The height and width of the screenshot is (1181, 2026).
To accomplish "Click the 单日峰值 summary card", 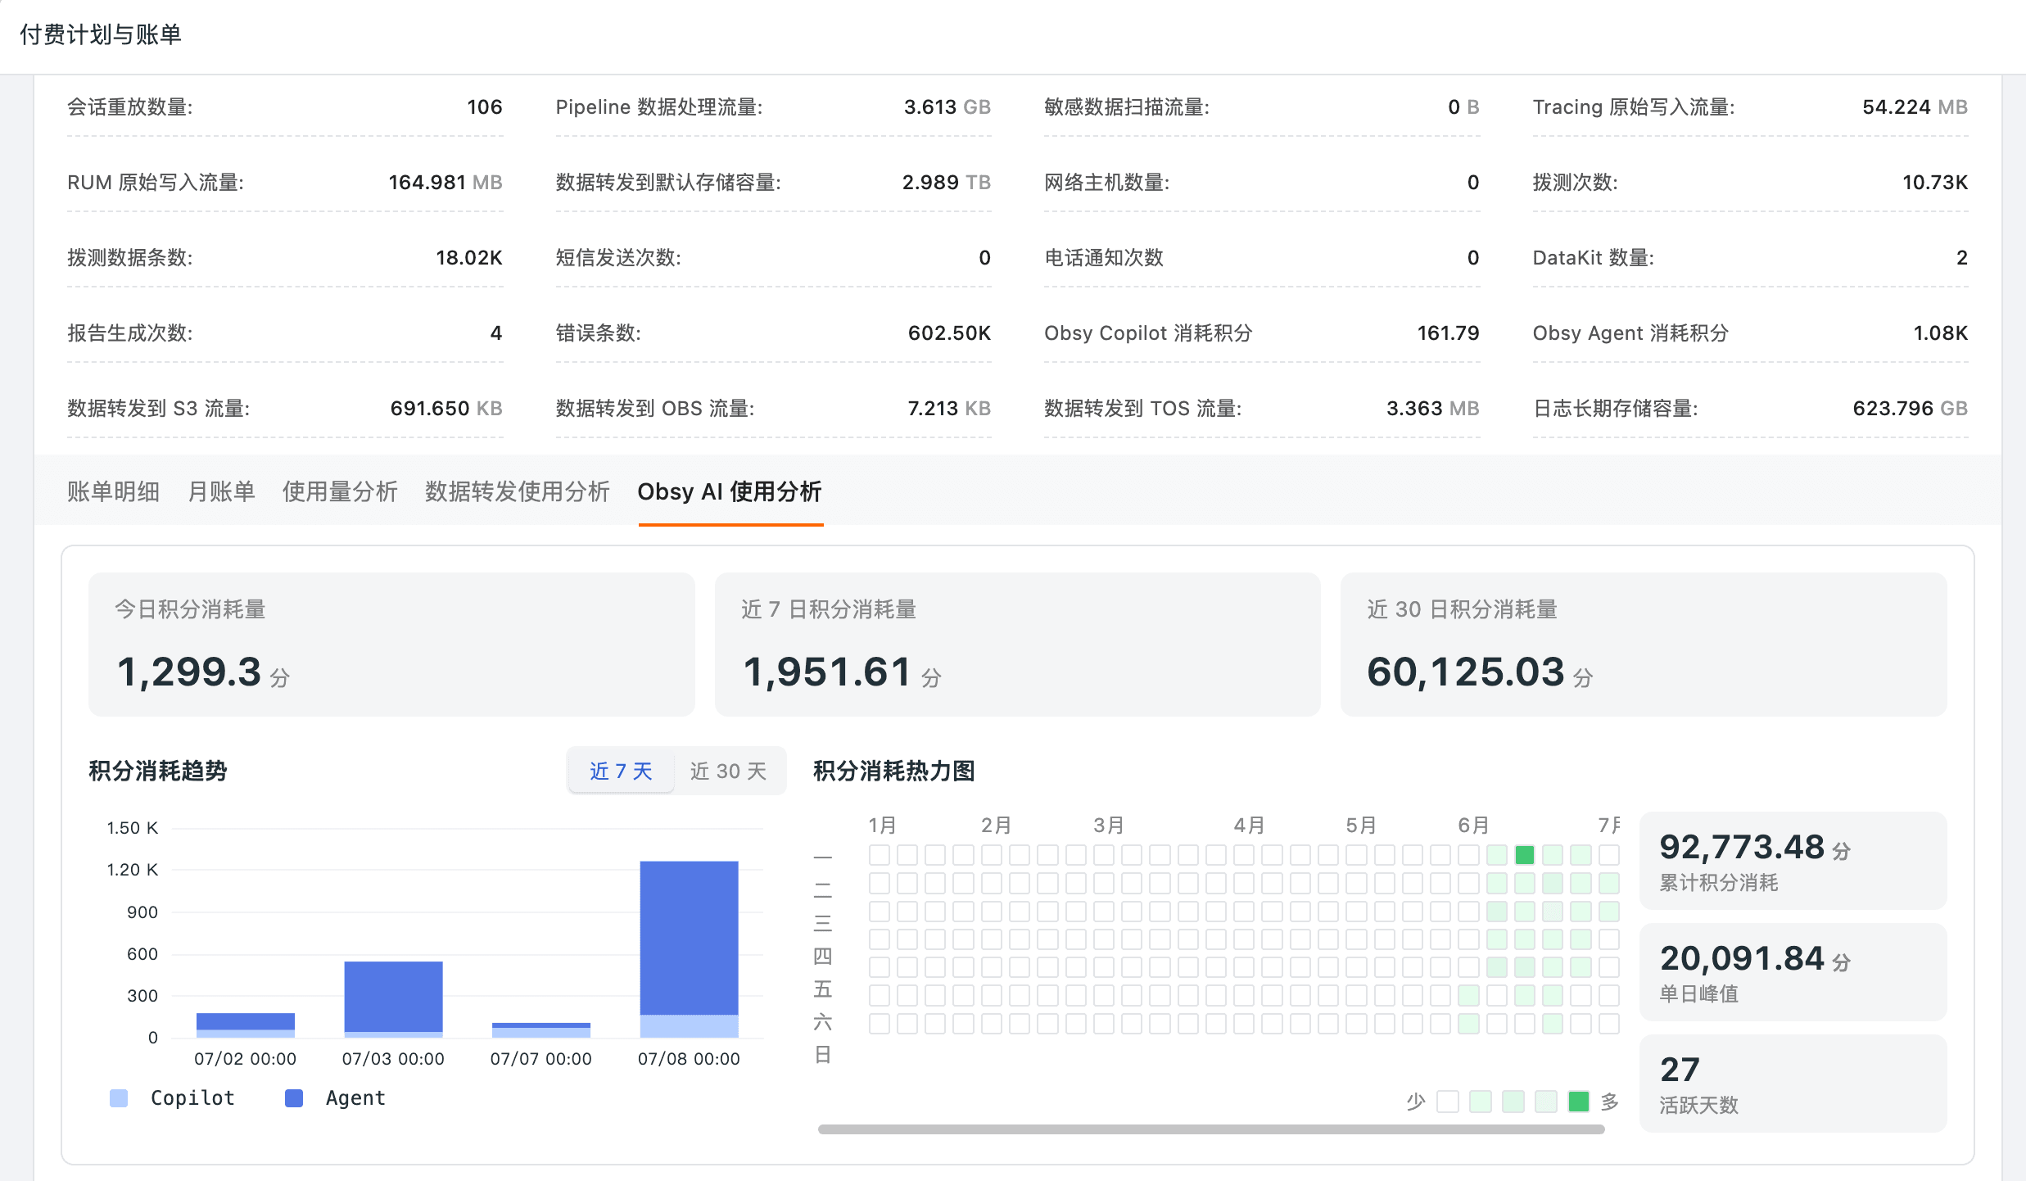I will (x=1793, y=972).
